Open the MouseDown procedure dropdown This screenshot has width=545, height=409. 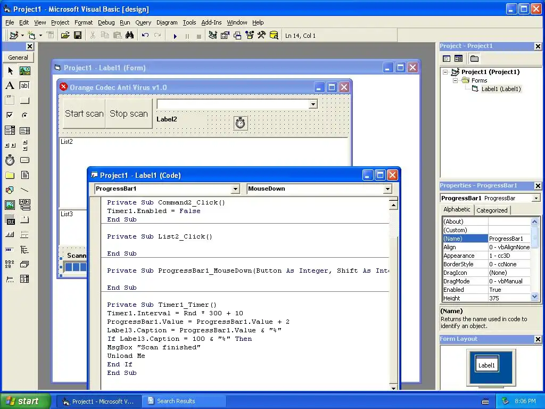[x=387, y=189]
